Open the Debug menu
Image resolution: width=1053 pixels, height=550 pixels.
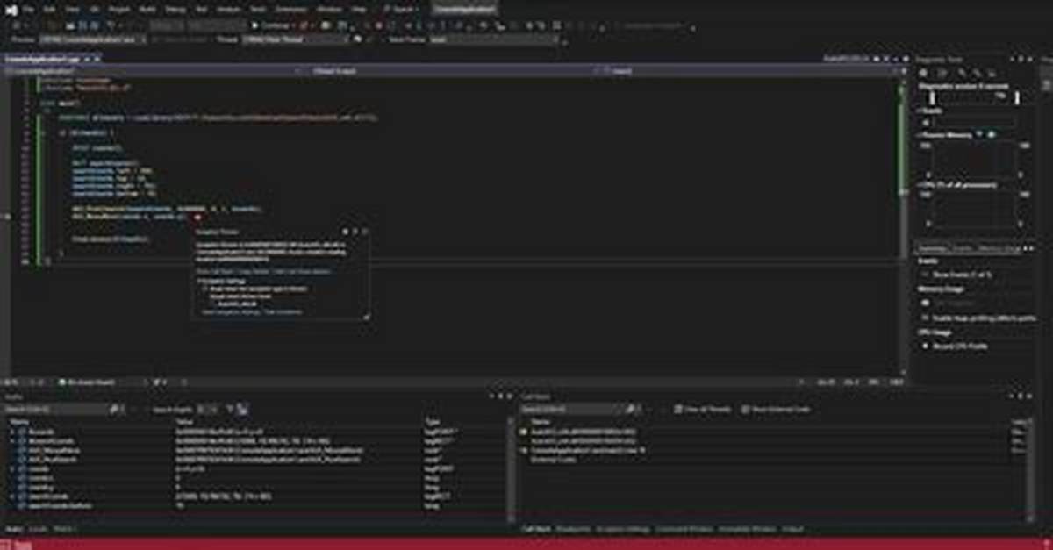[x=175, y=9]
